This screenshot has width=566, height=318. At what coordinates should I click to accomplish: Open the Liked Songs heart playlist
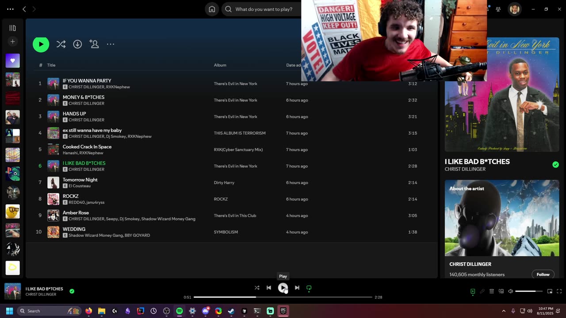(12, 61)
